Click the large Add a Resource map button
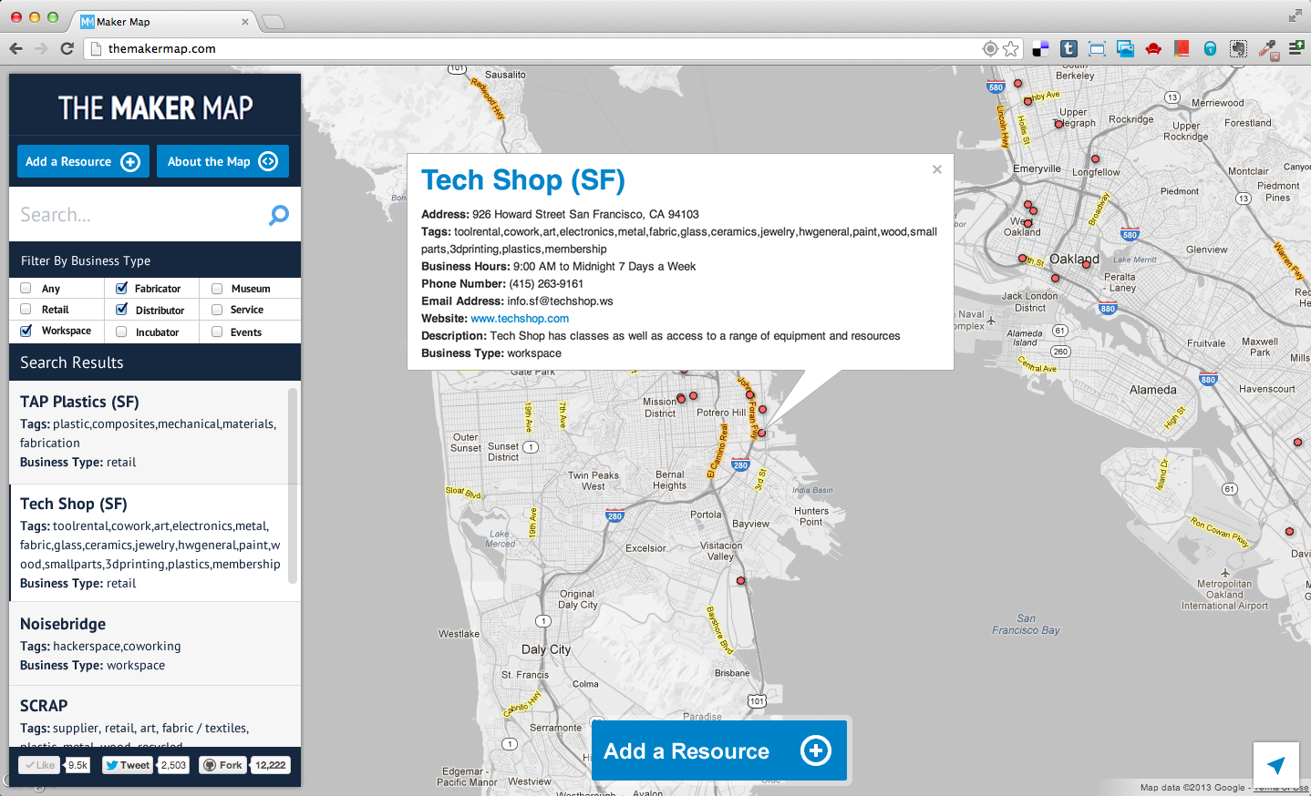Viewport: 1311px width, 796px height. (x=719, y=750)
